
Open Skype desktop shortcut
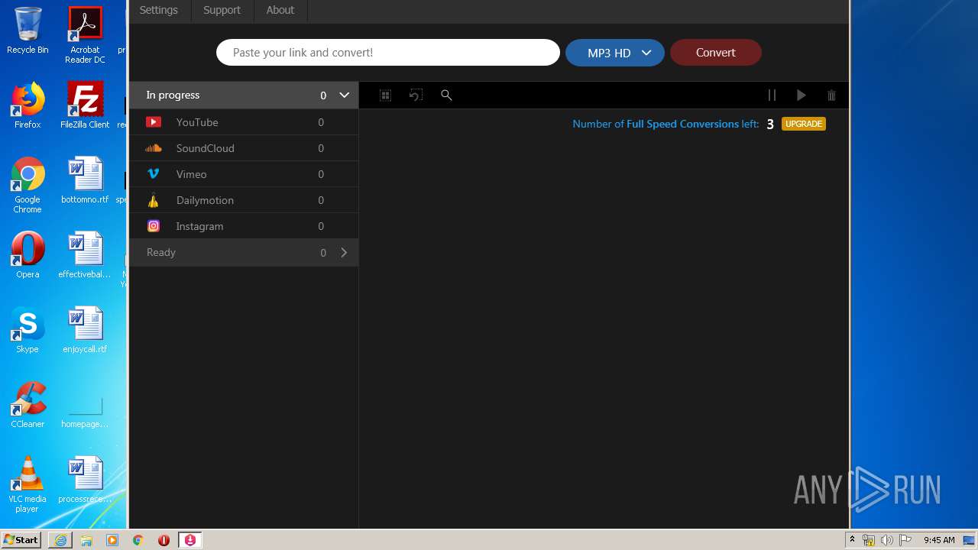pos(28,330)
